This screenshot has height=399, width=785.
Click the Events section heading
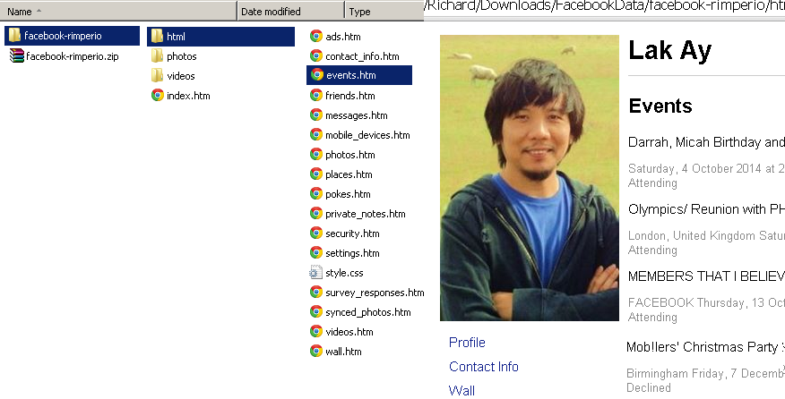(660, 106)
